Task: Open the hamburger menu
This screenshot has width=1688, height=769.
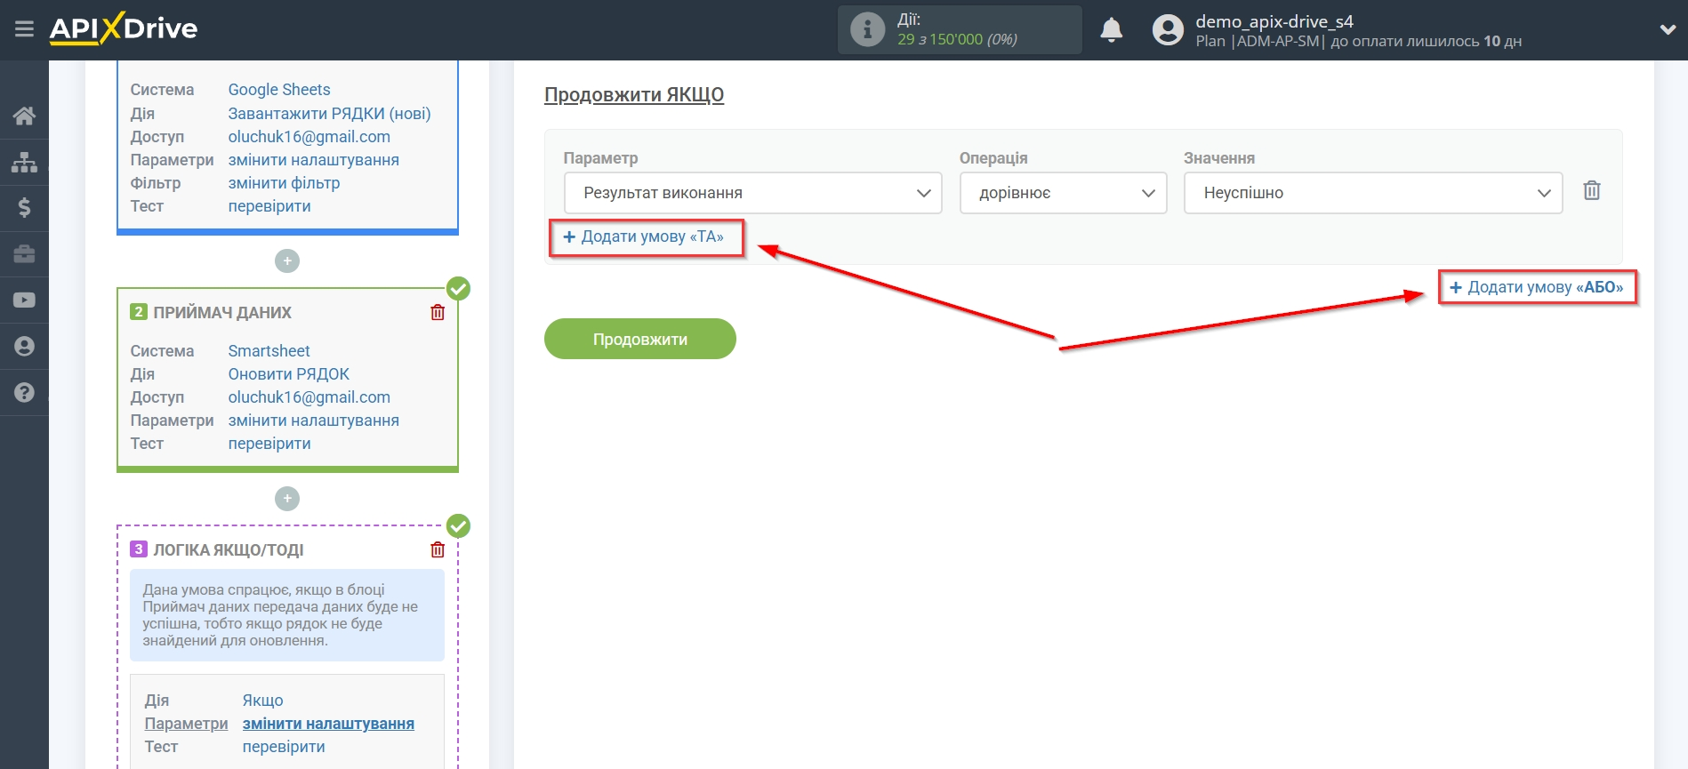Action: tap(24, 29)
